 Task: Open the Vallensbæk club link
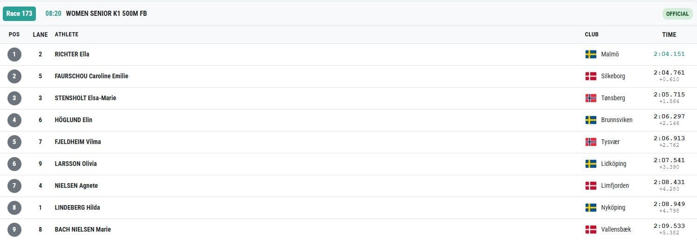616,229
